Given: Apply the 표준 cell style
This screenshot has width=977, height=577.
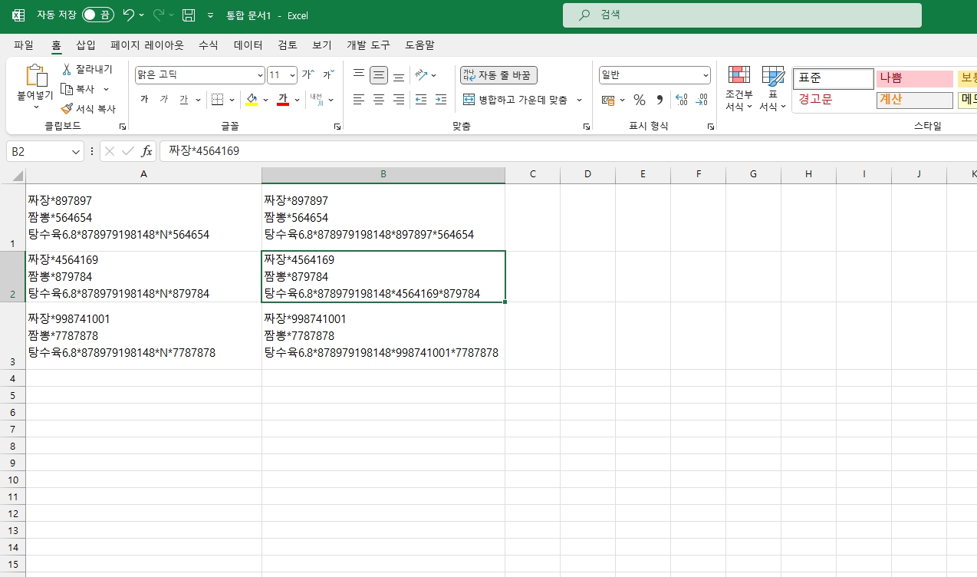Looking at the screenshot, I should pos(834,78).
